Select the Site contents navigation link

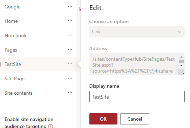[x=19, y=93]
